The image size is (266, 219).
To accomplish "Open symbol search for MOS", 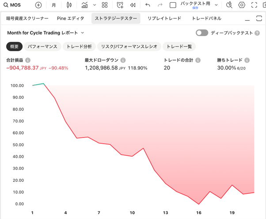I will (x=12, y=5).
